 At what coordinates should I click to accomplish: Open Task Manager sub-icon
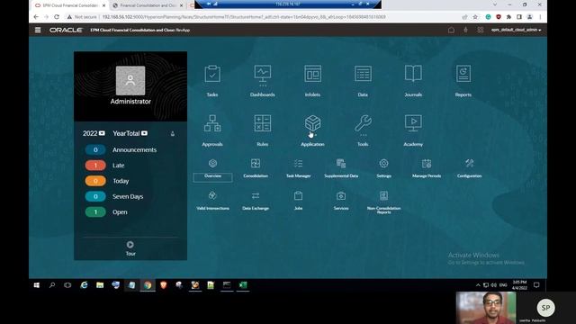coord(298,164)
